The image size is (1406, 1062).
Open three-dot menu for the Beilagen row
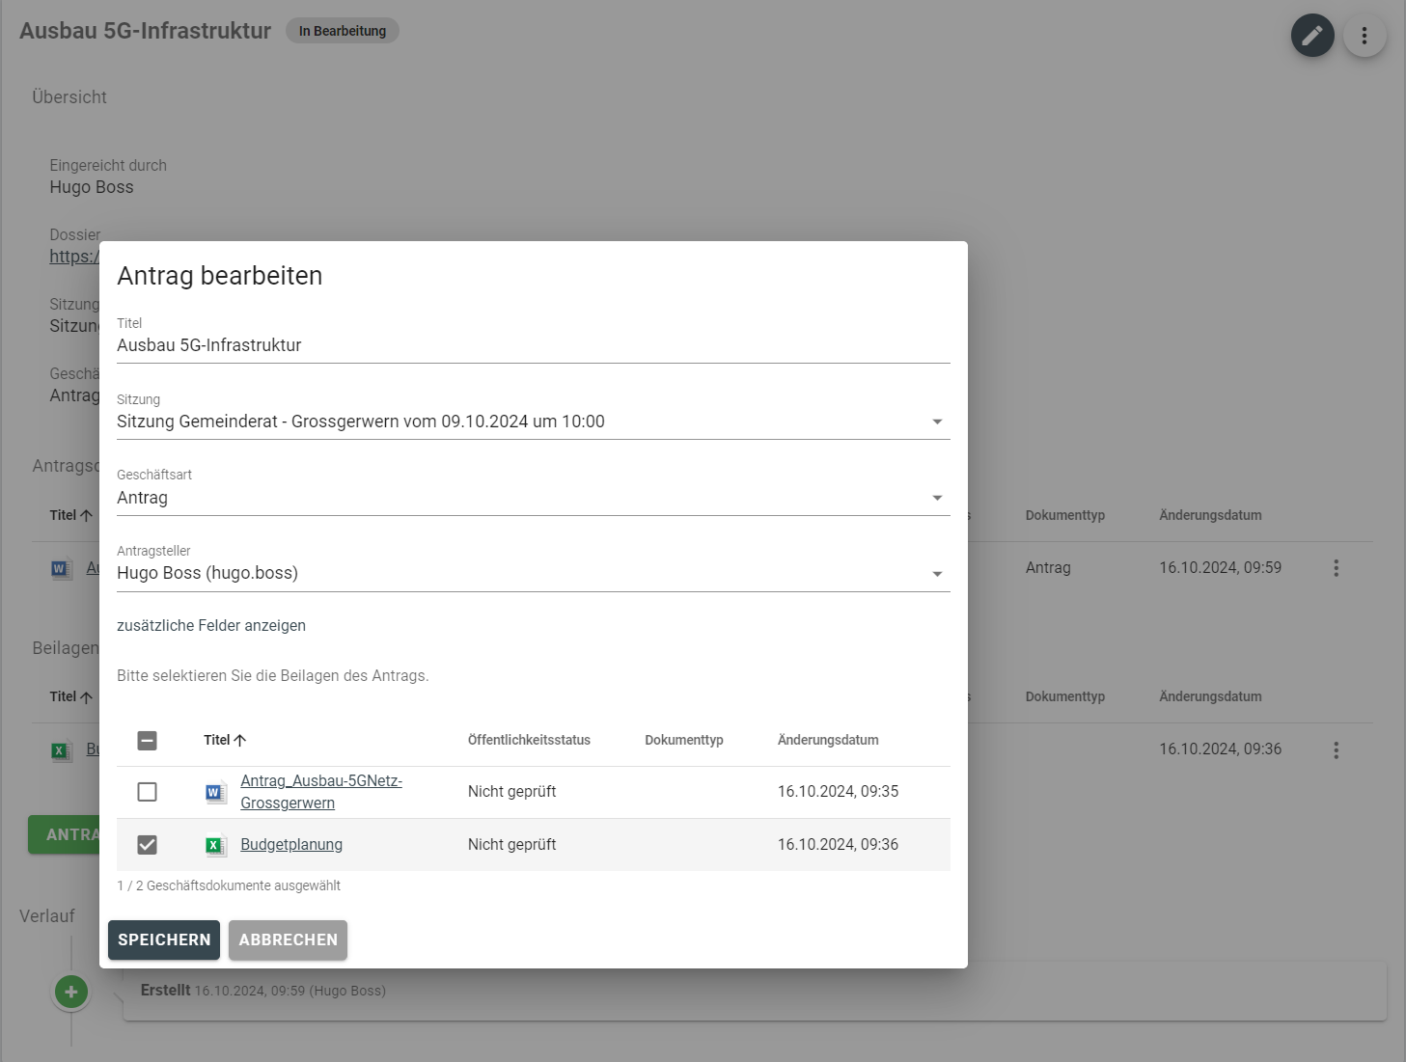tap(1336, 749)
